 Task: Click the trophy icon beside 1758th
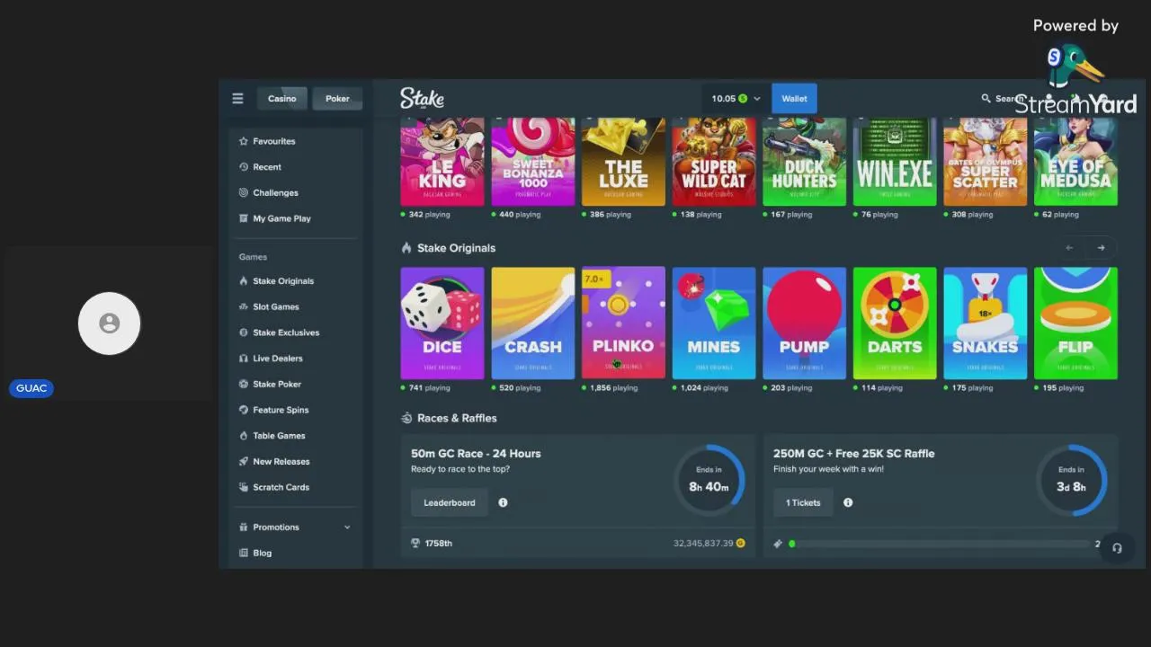(x=415, y=544)
